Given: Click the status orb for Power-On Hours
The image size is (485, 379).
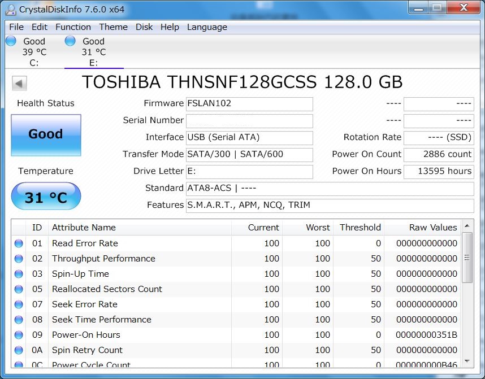Looking at the screenshot, I should pos(19,335).
